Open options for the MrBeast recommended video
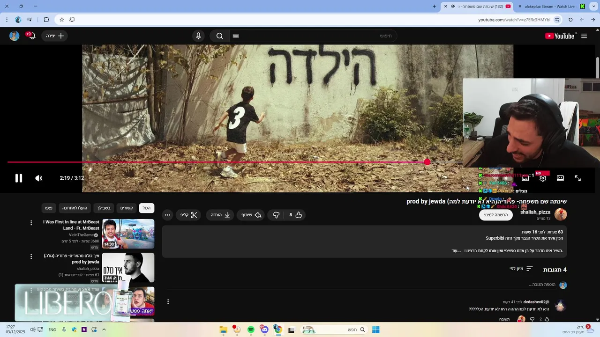The height and width of the screenshot is (337, 600). [x=31, y=223]
